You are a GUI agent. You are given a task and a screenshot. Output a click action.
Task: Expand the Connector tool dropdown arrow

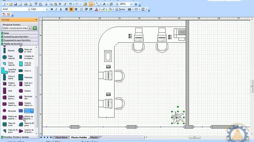[100, 4]
